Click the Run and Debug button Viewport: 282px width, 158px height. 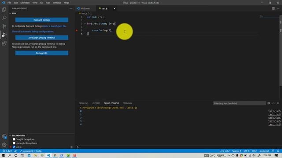click(42, 20)
